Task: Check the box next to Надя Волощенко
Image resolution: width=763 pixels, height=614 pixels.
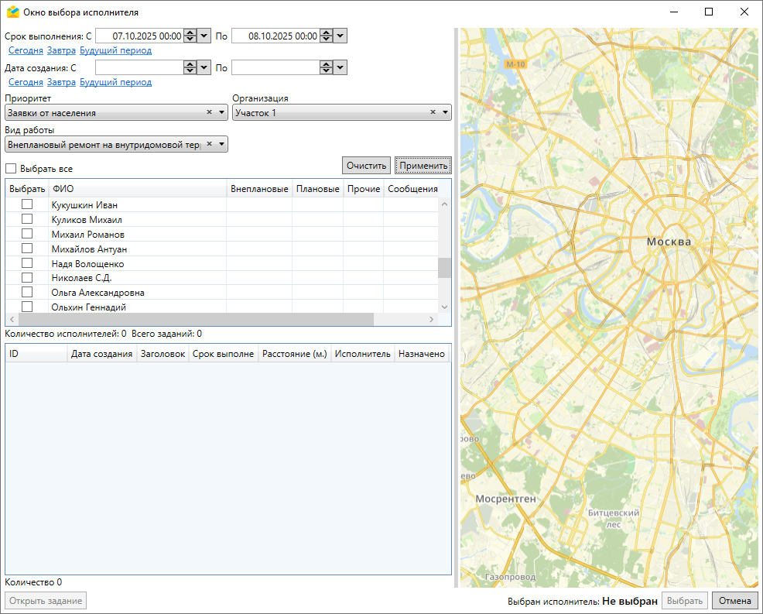Action: coord(27,263)
